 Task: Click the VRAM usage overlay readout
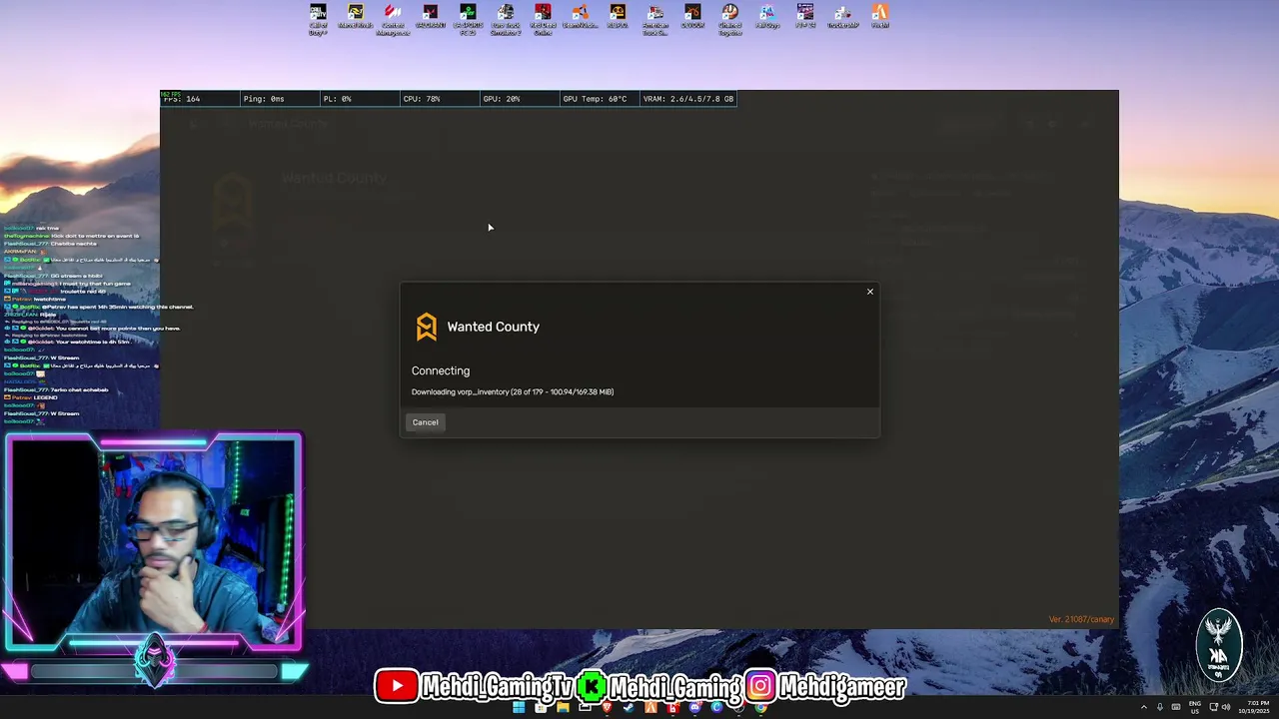pos(688,99)
